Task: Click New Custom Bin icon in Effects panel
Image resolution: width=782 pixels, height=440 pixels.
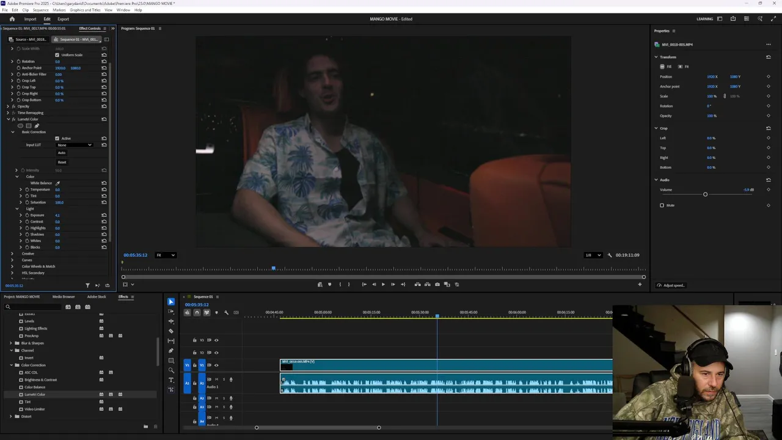Action: tap(145, 427)
